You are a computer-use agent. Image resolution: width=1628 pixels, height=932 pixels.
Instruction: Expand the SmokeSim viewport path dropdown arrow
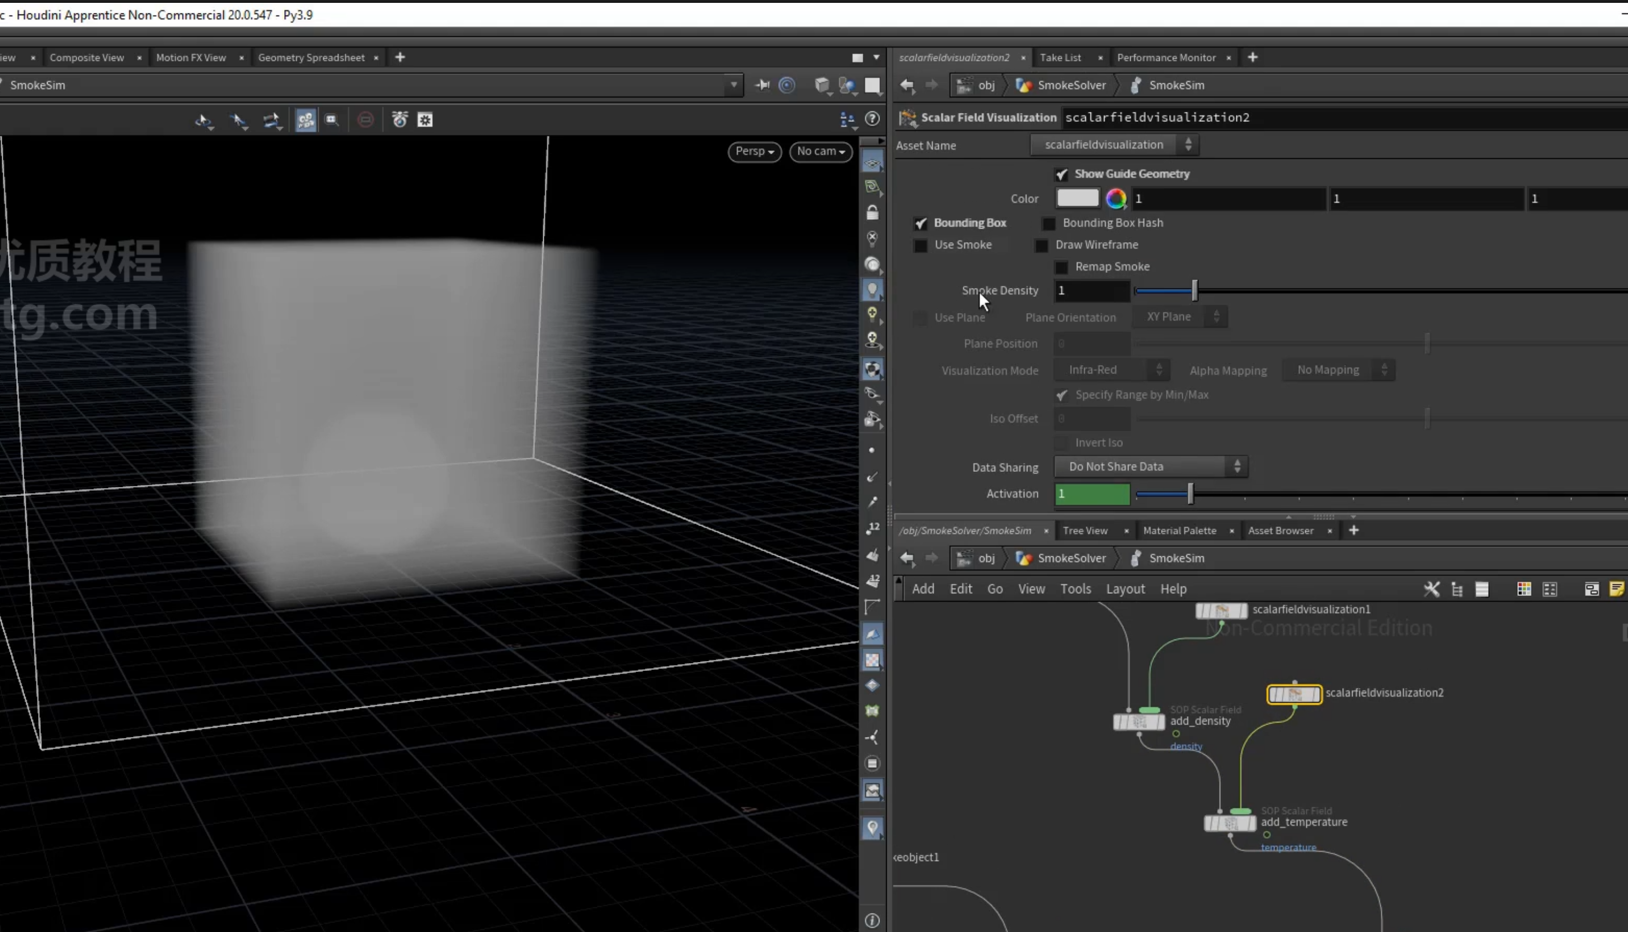(734, 84)
